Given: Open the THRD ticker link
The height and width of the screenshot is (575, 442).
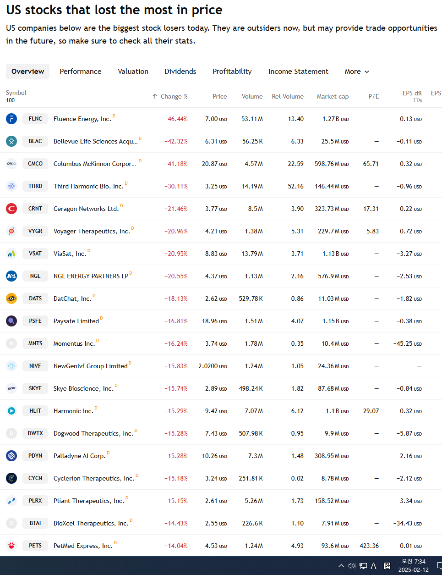Looking at the screenshot, I should tap(35, 186).
